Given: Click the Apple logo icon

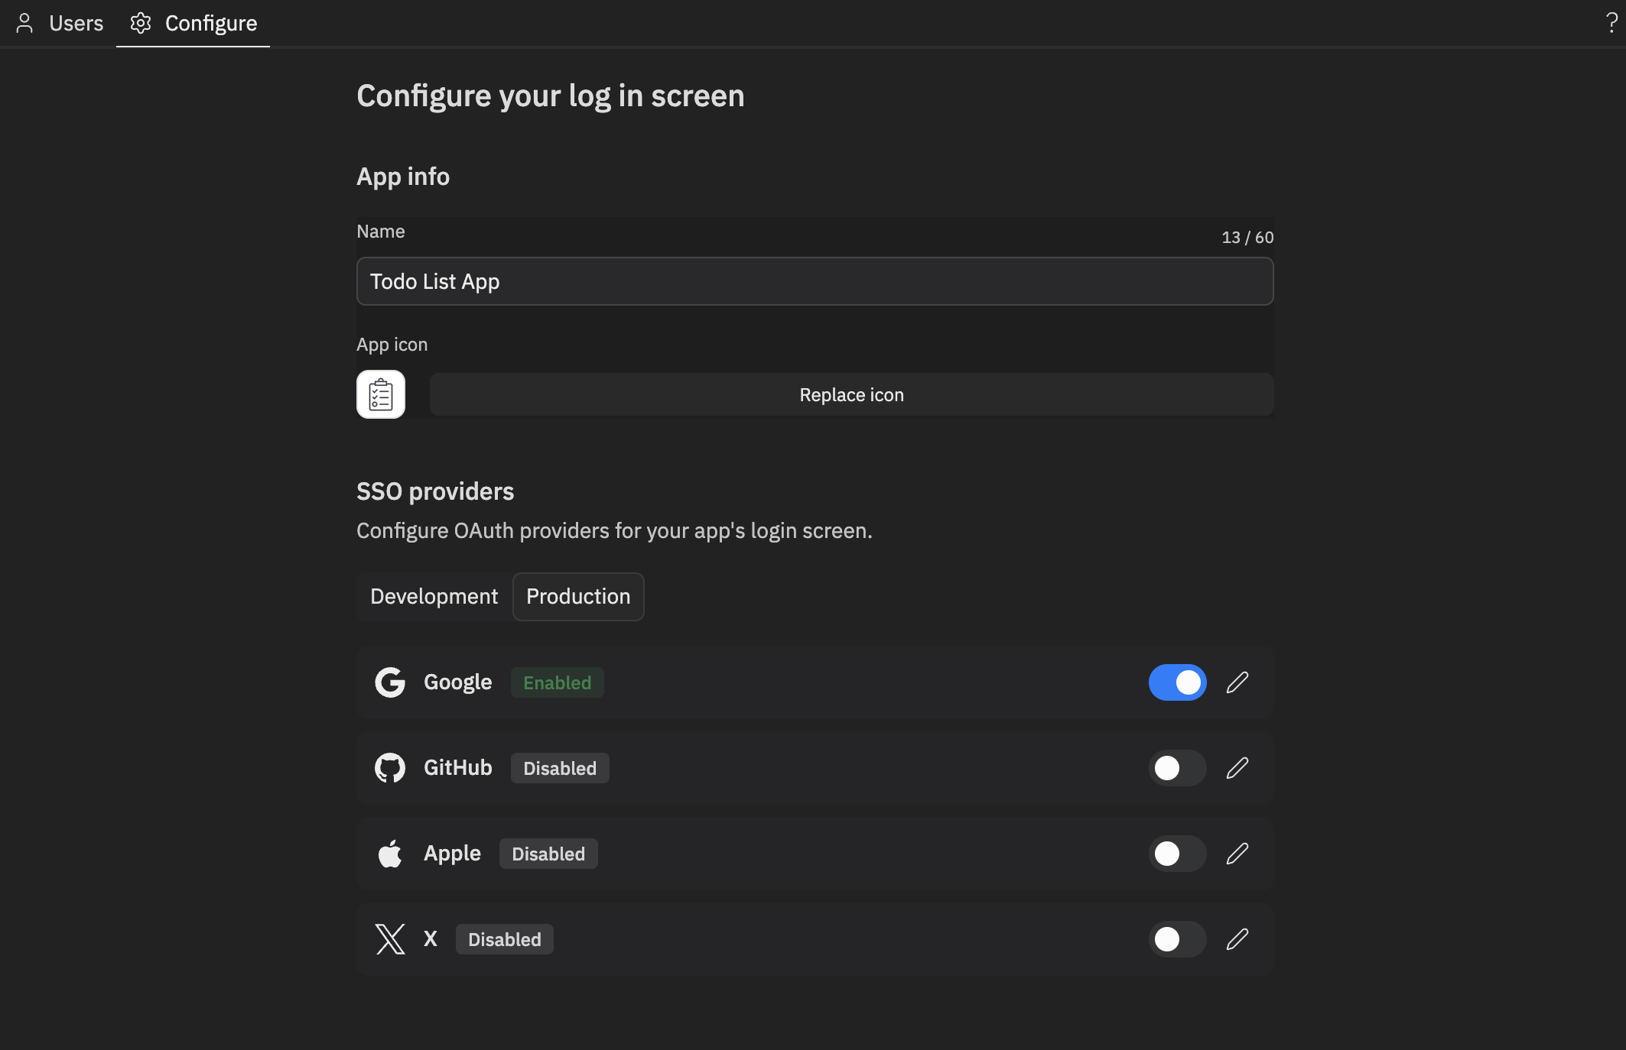Looking at the screenshot, I should click(x=390, y=854).
